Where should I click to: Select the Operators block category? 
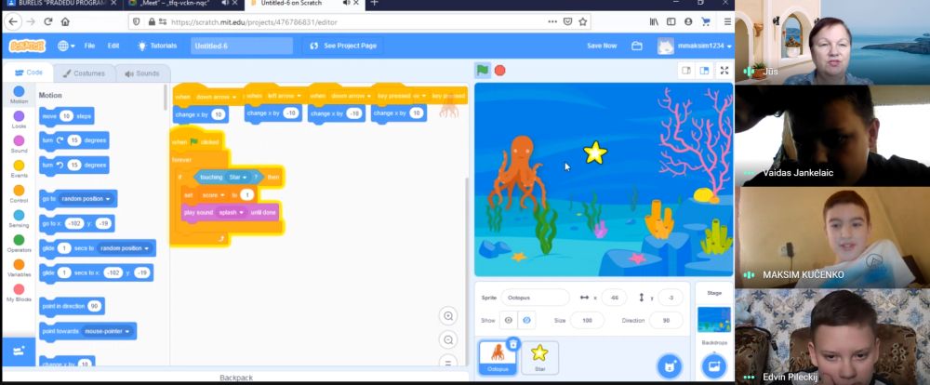[x=19, y=244]
